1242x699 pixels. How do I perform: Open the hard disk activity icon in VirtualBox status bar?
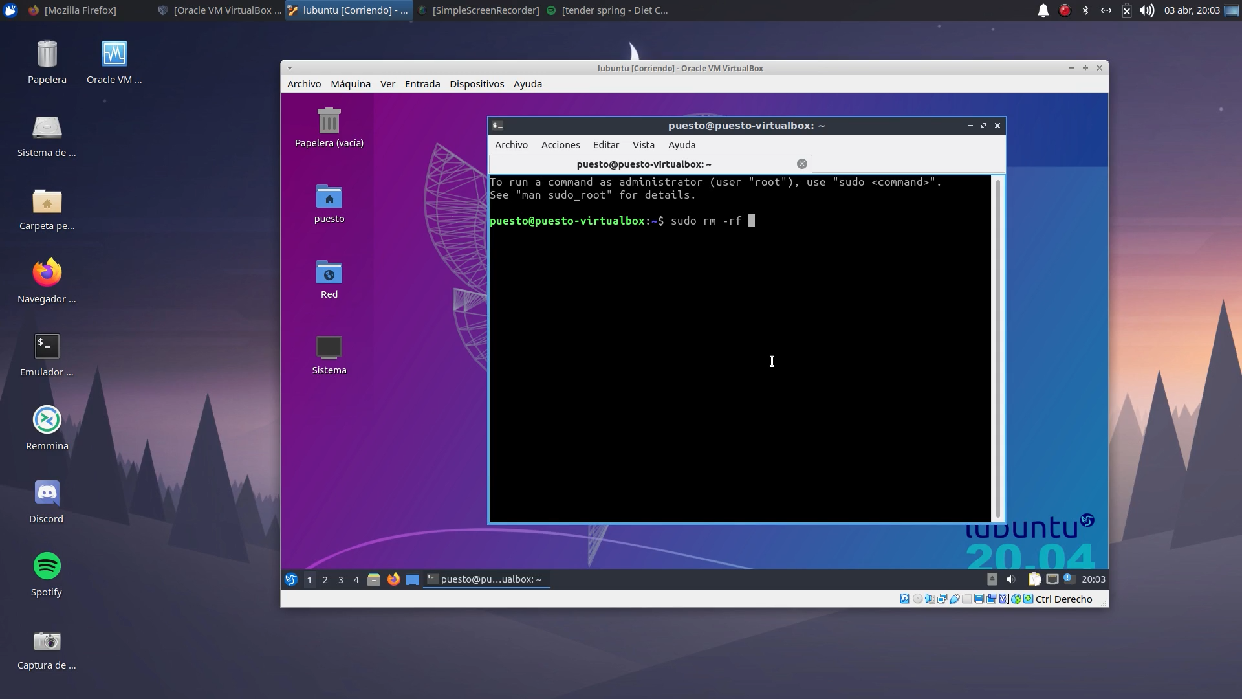click(904, 599)
